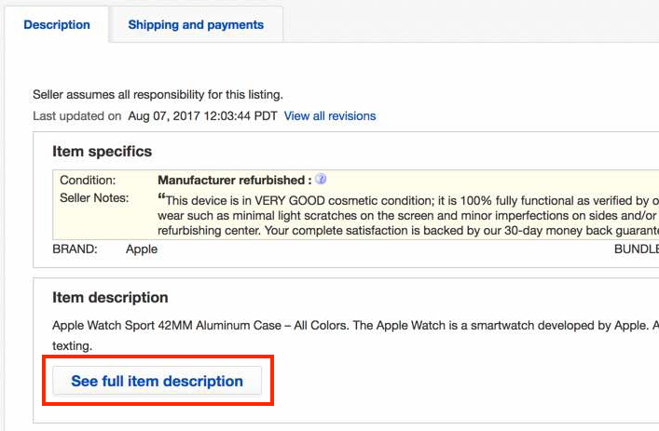Click the Item description heading

coord(110,298)
